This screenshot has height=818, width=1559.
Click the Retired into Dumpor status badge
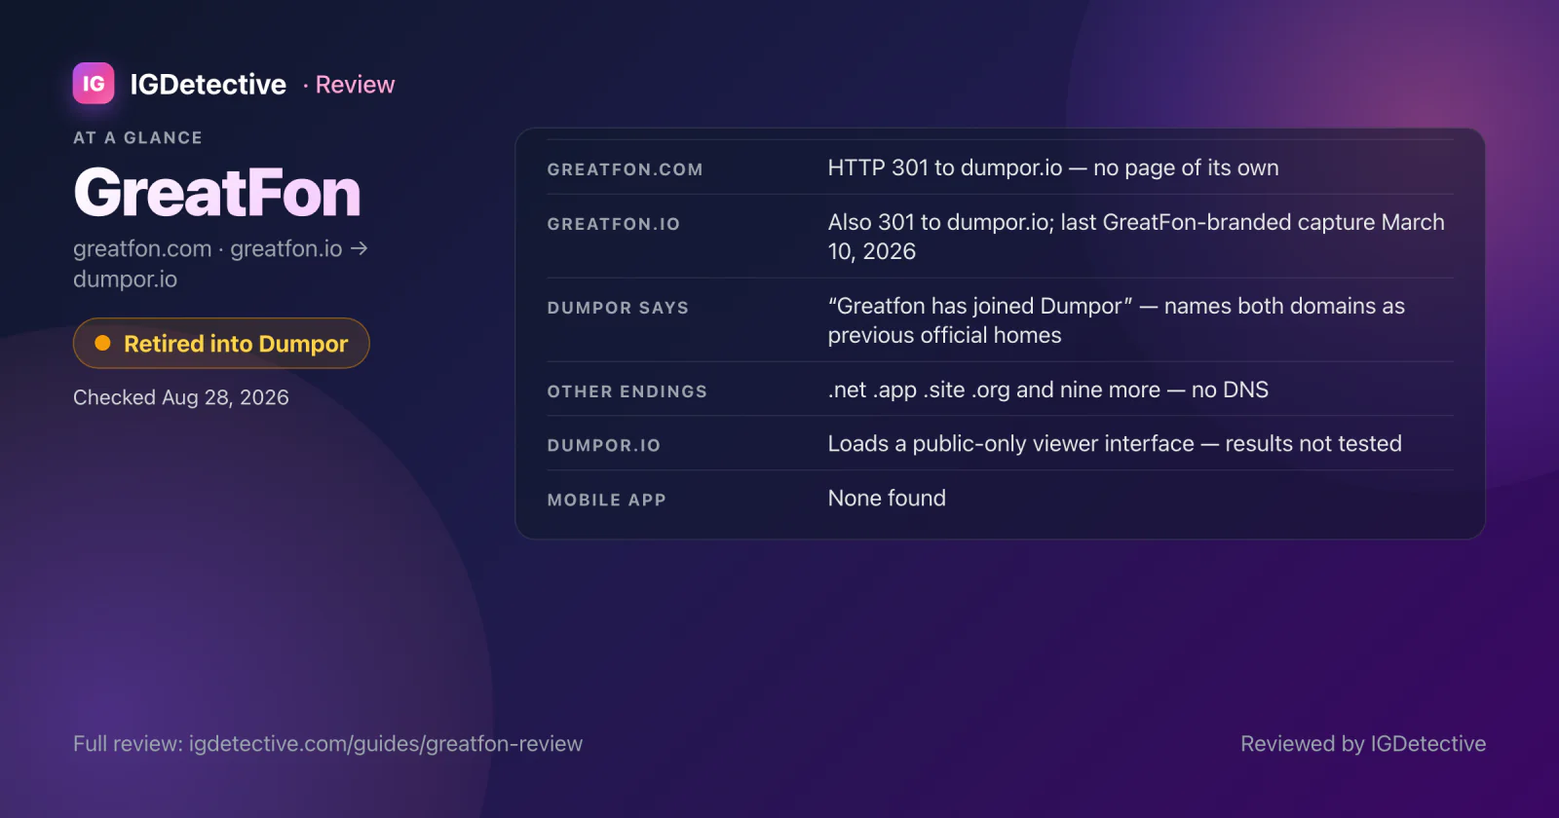[221, 344]
